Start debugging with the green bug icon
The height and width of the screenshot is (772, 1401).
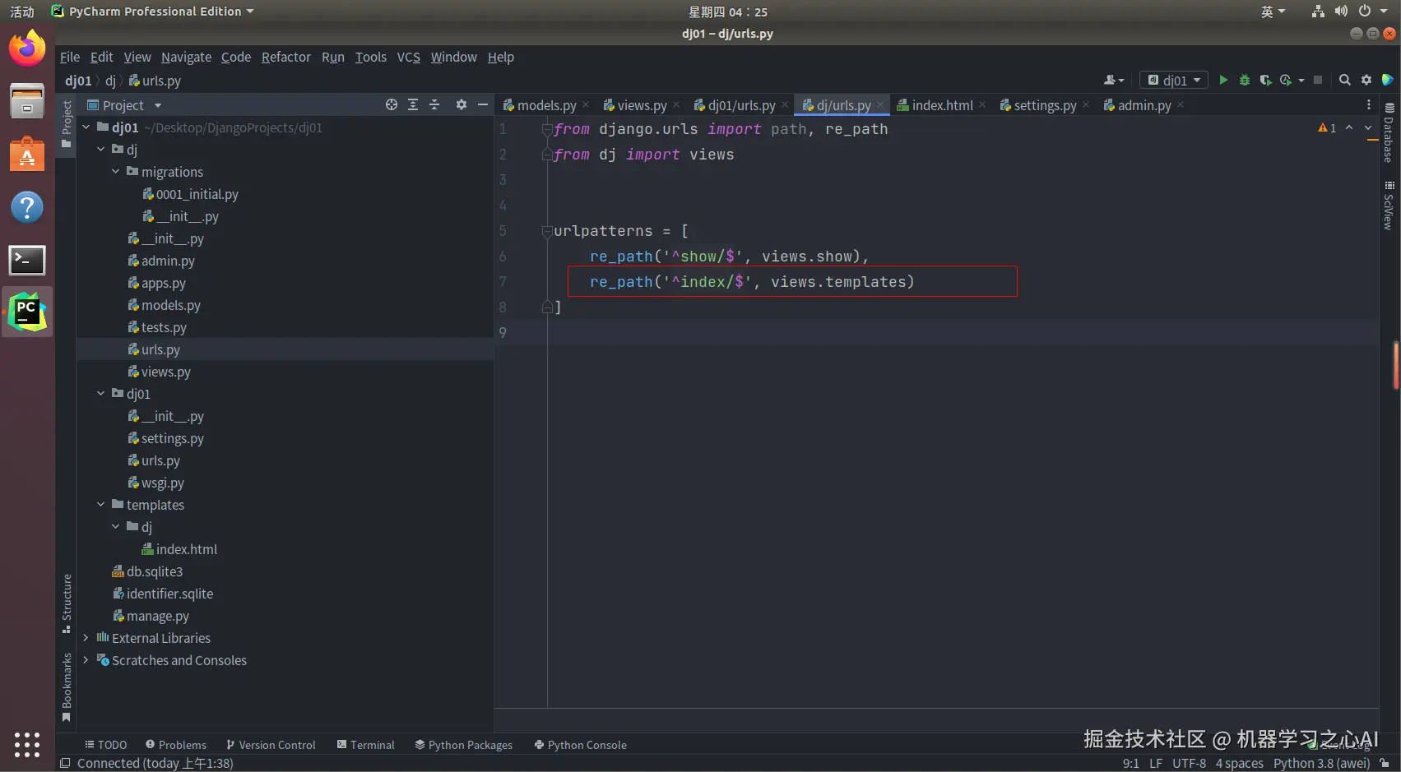coord(1245,80)
